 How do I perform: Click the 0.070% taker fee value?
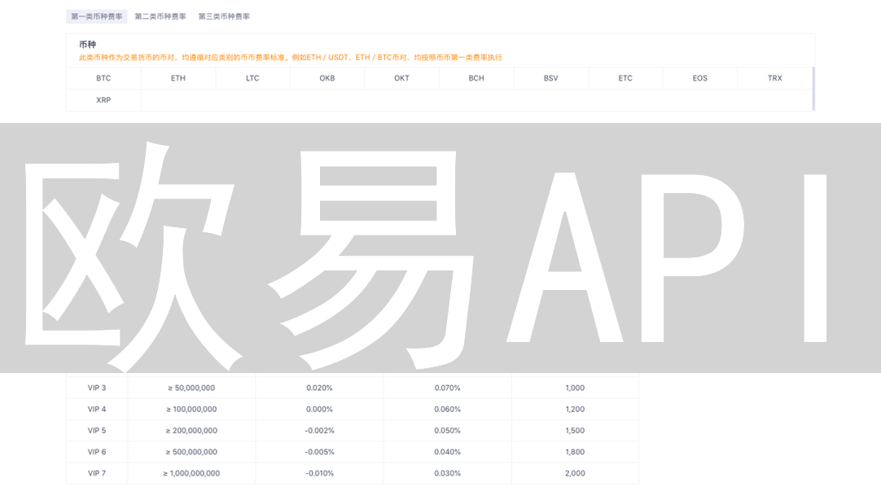click(447, 388)
